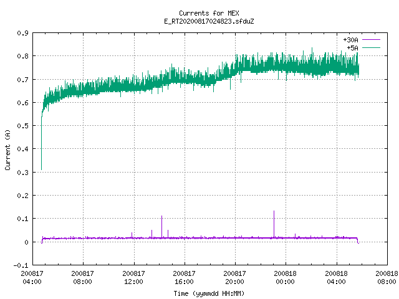Click the 0.7 y-axis tick label
Viewport: 399px width, 299px height.
click(x=22, y=80)
